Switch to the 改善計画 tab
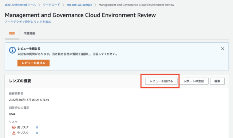233x138 pixels. [29, 33]
